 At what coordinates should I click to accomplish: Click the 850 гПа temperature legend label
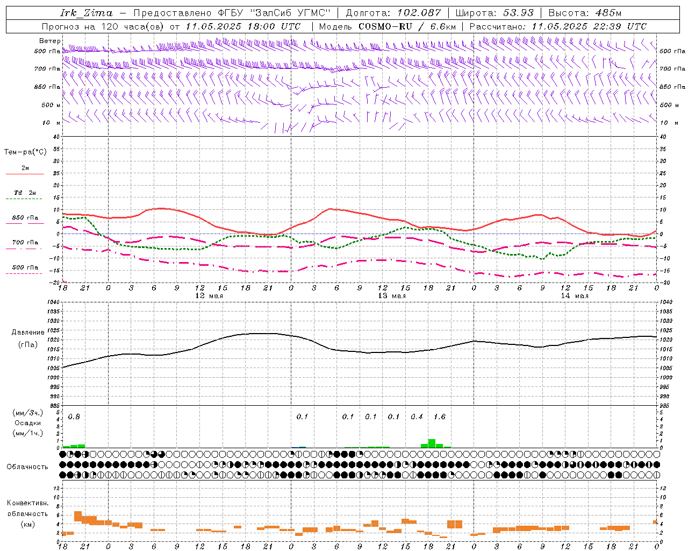tap(25, 218)
